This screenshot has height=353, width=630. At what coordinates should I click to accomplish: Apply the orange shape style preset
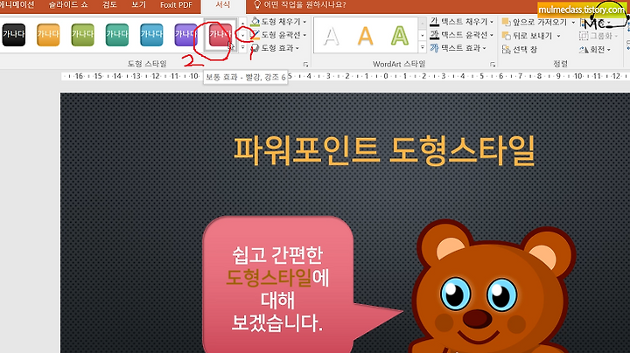point(48,34)
